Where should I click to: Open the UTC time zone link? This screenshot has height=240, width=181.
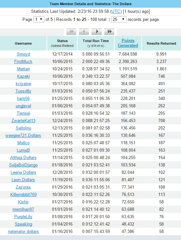pyautogui.click(x=116, y=12)
